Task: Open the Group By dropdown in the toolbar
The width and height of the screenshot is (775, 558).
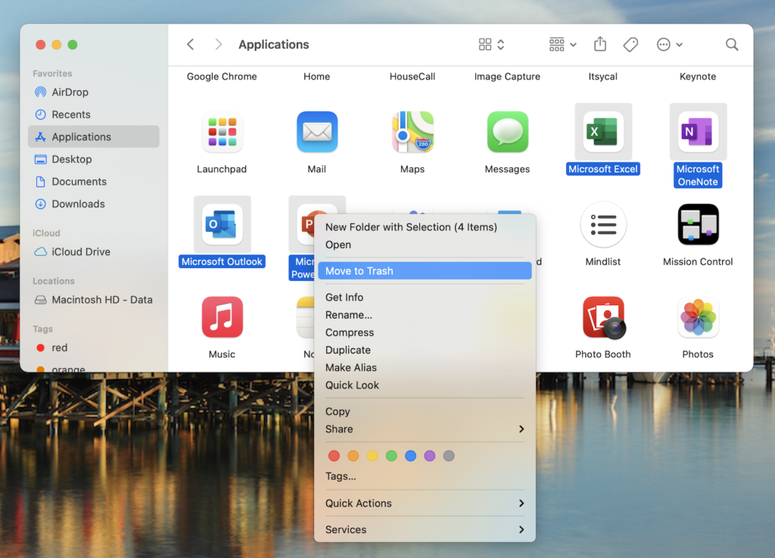Action: [562, 45]
